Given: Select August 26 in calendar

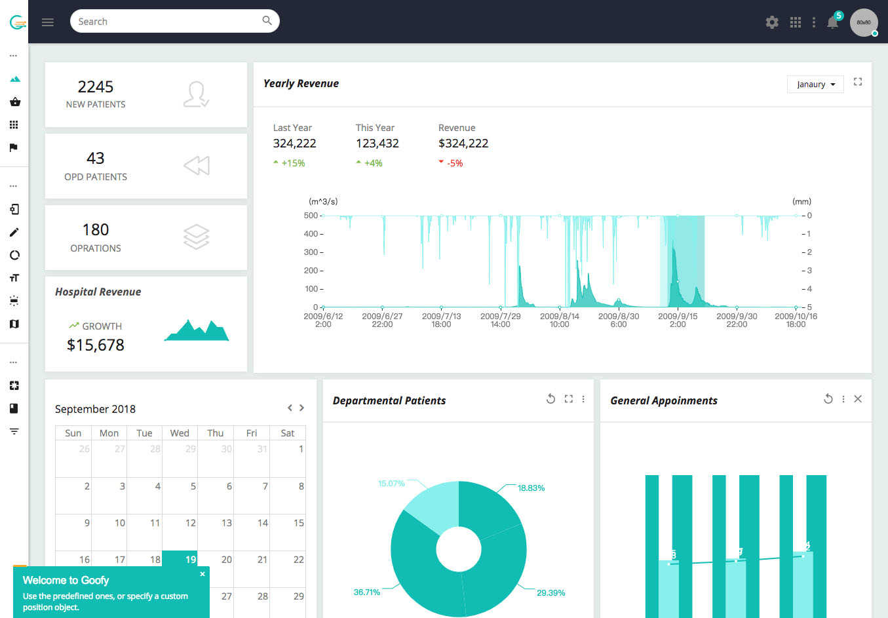Looking at the screenshot, I should pyautogui.click(x=73, y=458).
